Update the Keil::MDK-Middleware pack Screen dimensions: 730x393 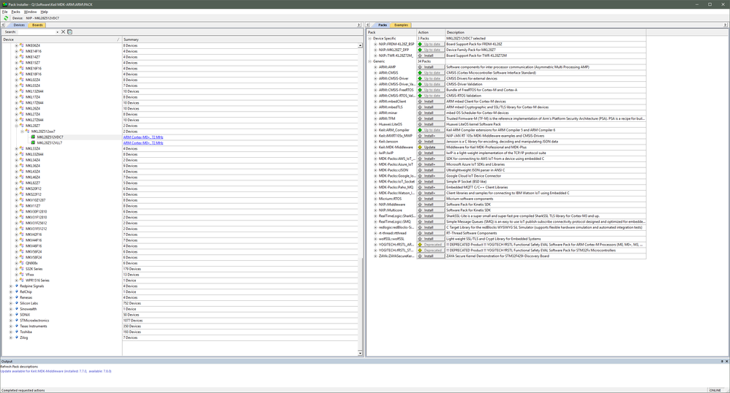(431, 147)
